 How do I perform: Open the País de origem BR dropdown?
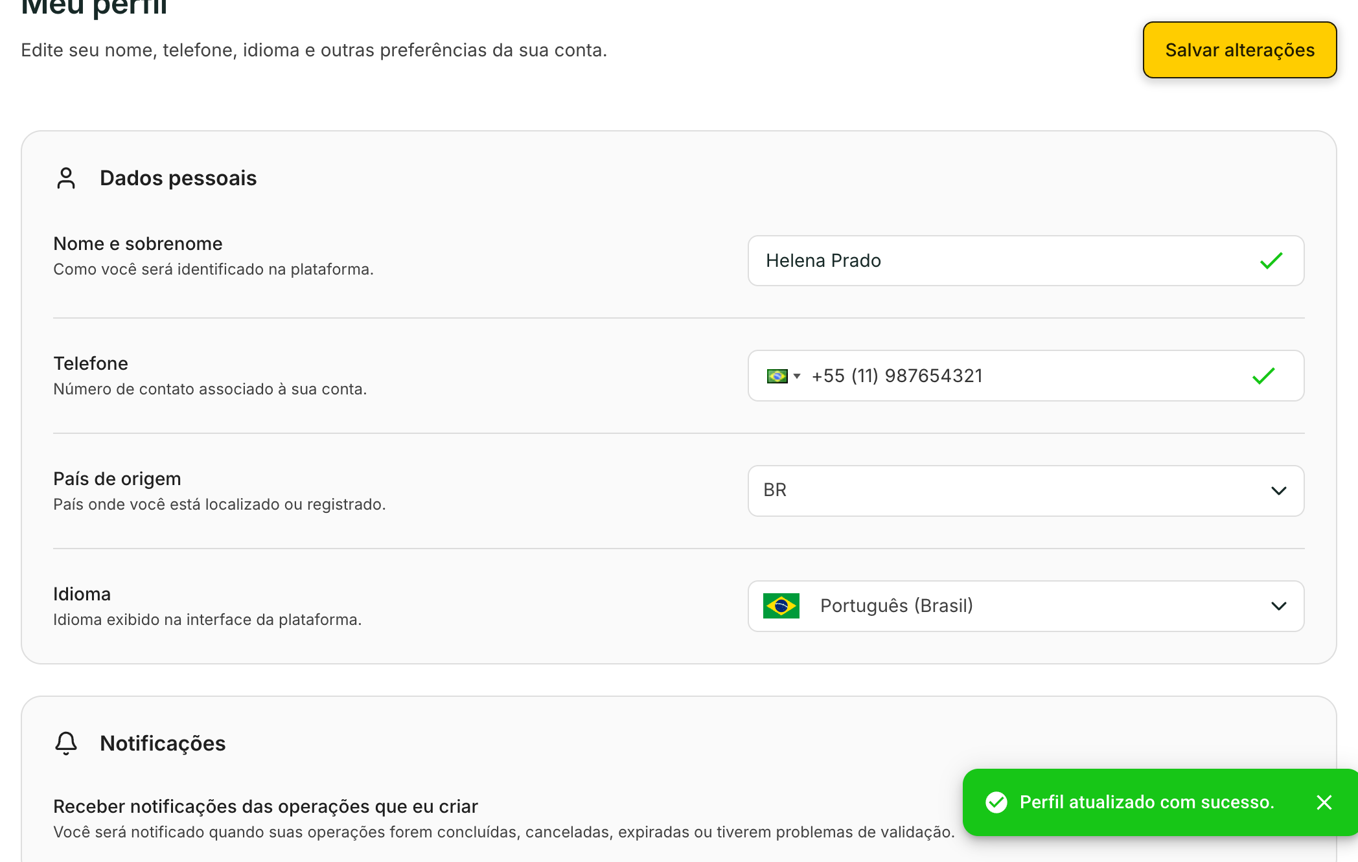click(1026, 491)
